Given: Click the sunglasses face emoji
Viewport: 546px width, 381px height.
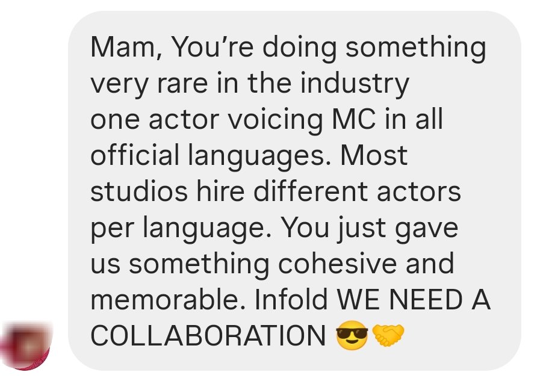Looking at the screenshot, I should (352, 335).
